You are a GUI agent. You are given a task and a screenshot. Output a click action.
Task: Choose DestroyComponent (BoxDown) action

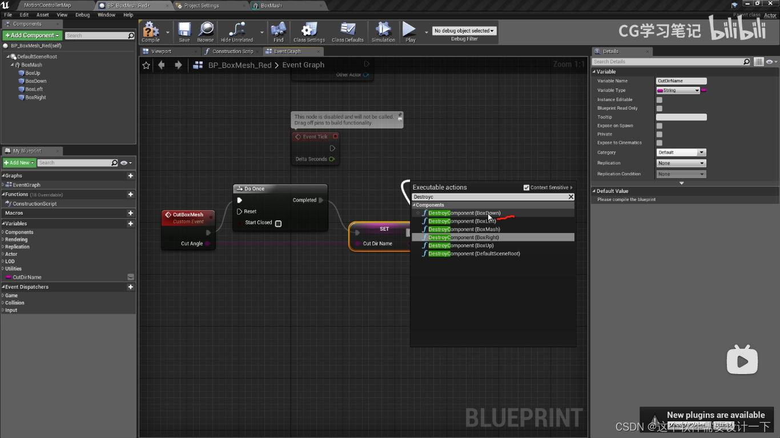pos(464,213)
